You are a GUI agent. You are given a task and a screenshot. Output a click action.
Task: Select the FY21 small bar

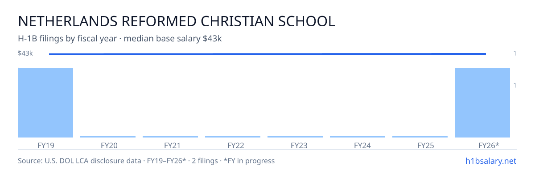coord(170,137)
